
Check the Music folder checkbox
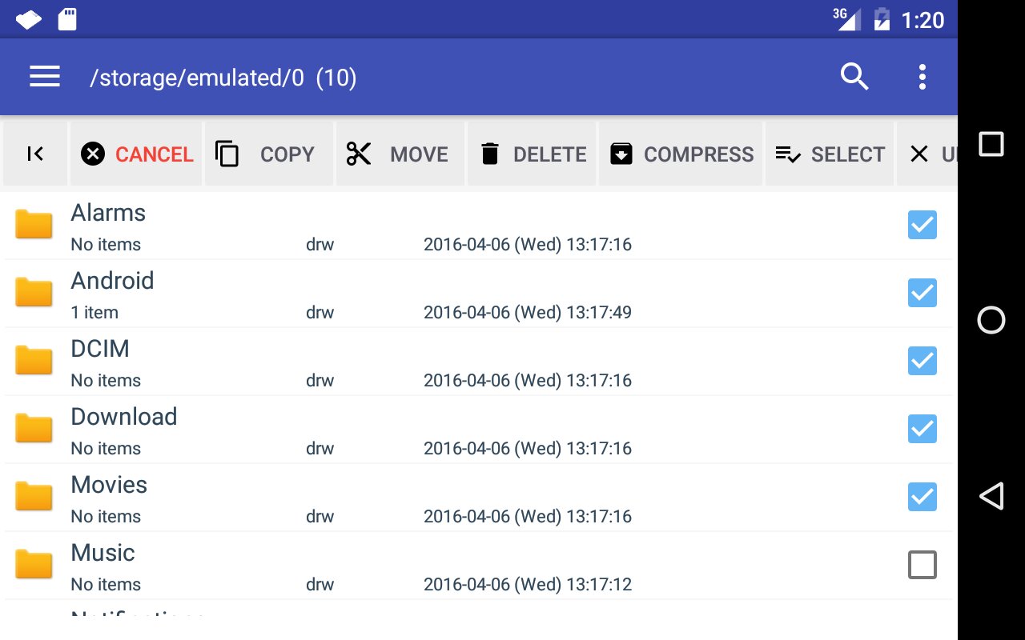click(922, 565)
